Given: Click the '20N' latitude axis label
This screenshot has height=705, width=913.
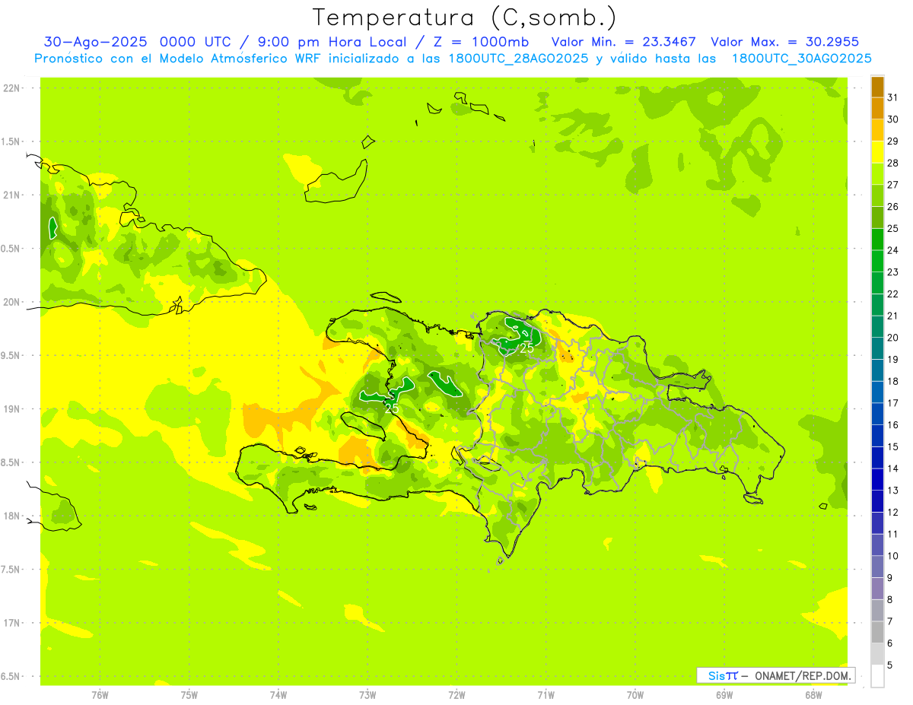Looking at the screenshot, I should point(11,302).
